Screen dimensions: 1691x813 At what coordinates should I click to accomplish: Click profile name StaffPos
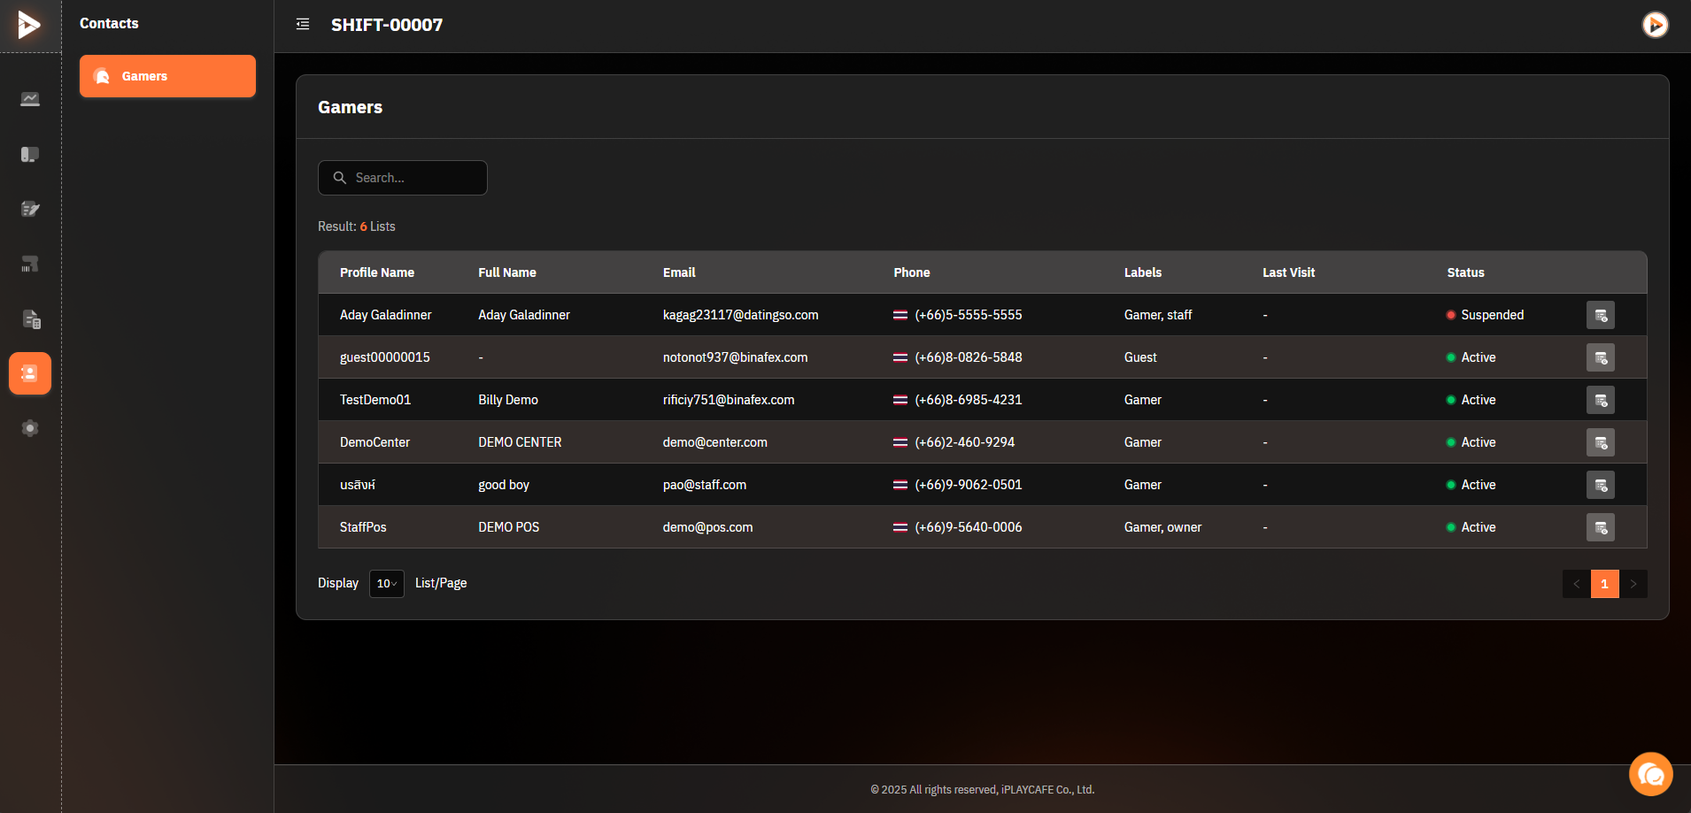click(x=363, y=527)
